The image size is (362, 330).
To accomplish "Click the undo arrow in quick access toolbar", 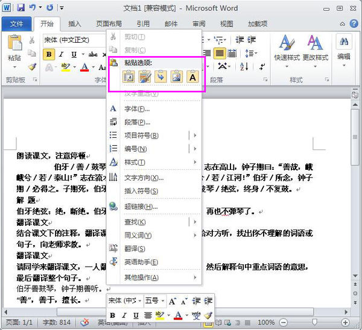I will coord(33,8).
